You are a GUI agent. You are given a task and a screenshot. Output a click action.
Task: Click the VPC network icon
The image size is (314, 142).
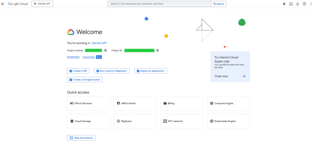[165, 121]
